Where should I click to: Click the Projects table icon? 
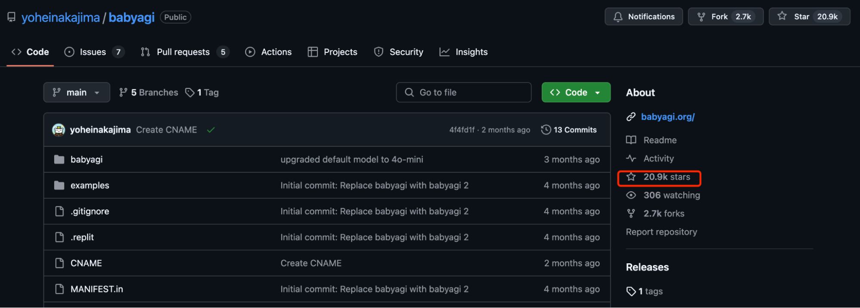(313, 52)
